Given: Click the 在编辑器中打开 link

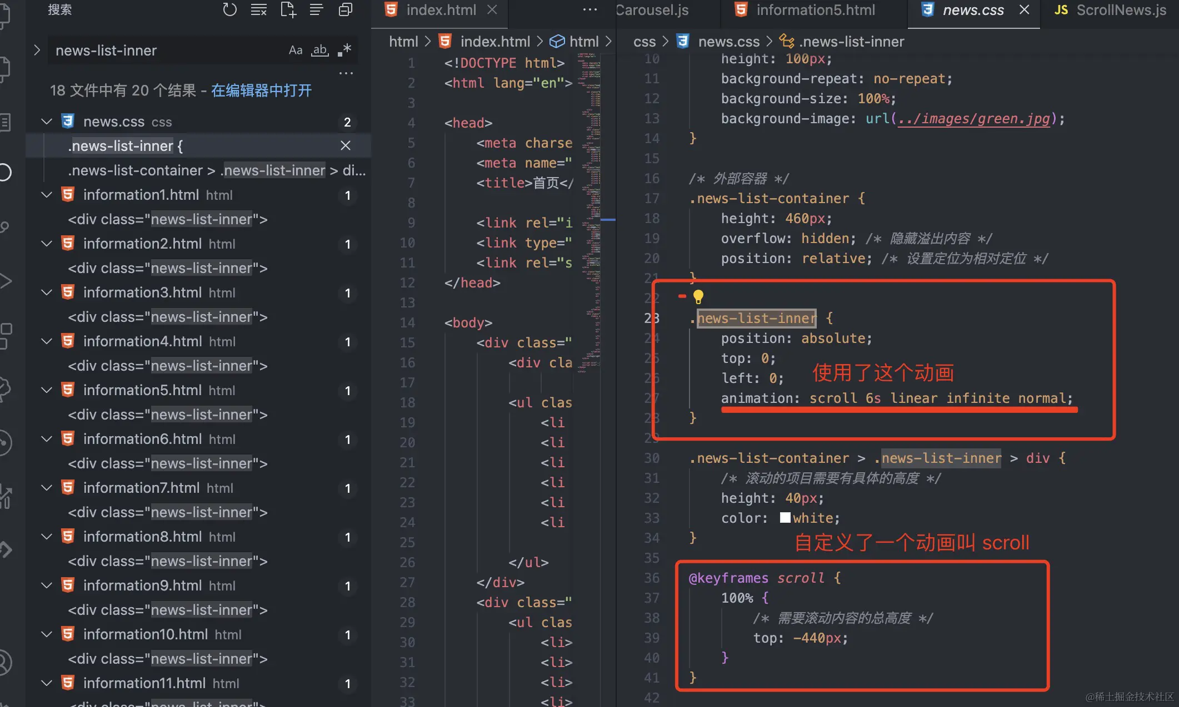Looking at the screenshot, I should point(261,90).
